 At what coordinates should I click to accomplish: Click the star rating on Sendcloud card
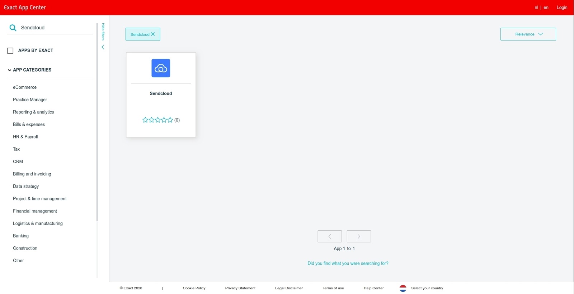pos(157,120)
